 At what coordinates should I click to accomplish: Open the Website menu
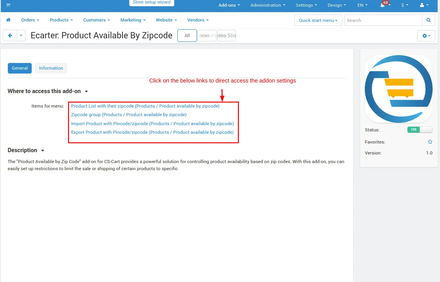click(166, 20)
